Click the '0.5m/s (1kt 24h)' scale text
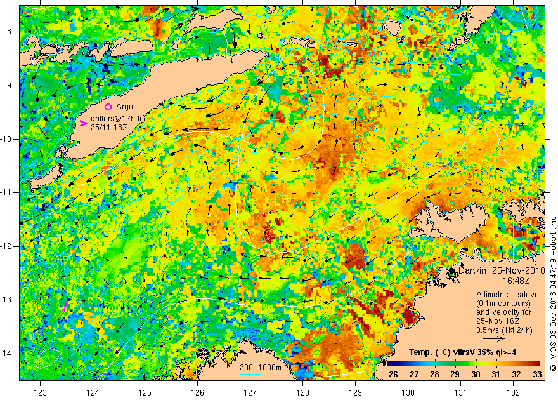This screenshot has width=558, height=400. 504,330
